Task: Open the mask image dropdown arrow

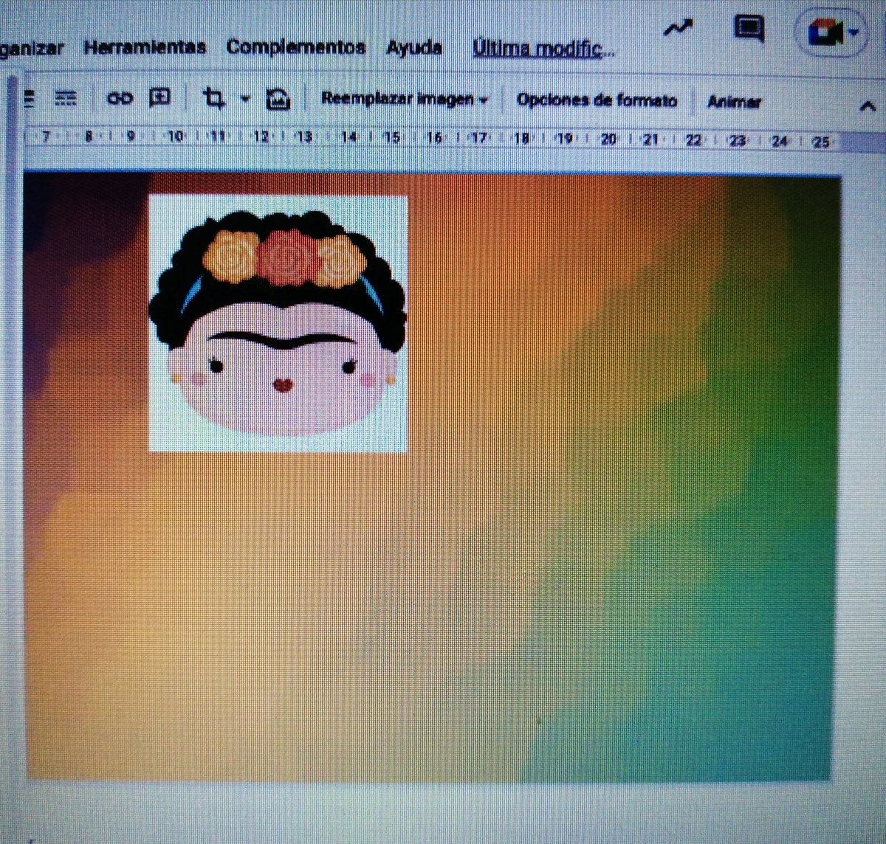Action: point(245,99)
